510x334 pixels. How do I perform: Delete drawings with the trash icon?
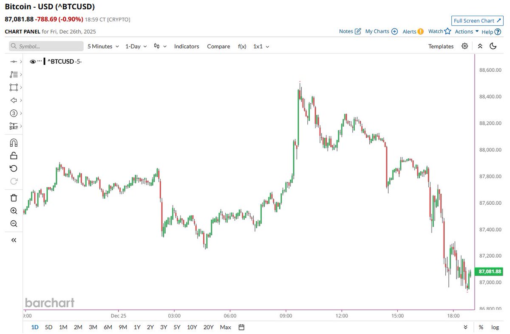14,198
